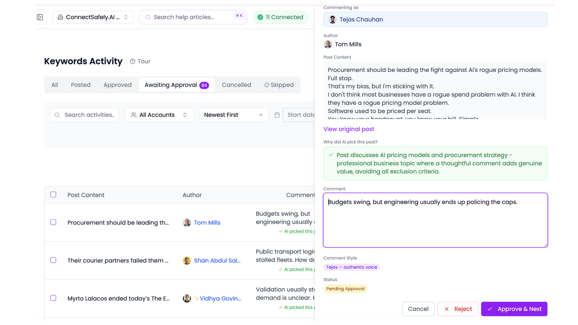Image resolution: width=578 pixels, height=325 pixels.
Task: Click Tejas Chauhan's avatar in Commenting as
Action: (x=332, y=19)
